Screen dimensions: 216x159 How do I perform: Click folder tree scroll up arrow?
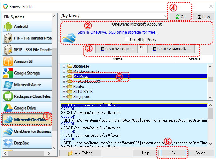click(x=210, y=66)
